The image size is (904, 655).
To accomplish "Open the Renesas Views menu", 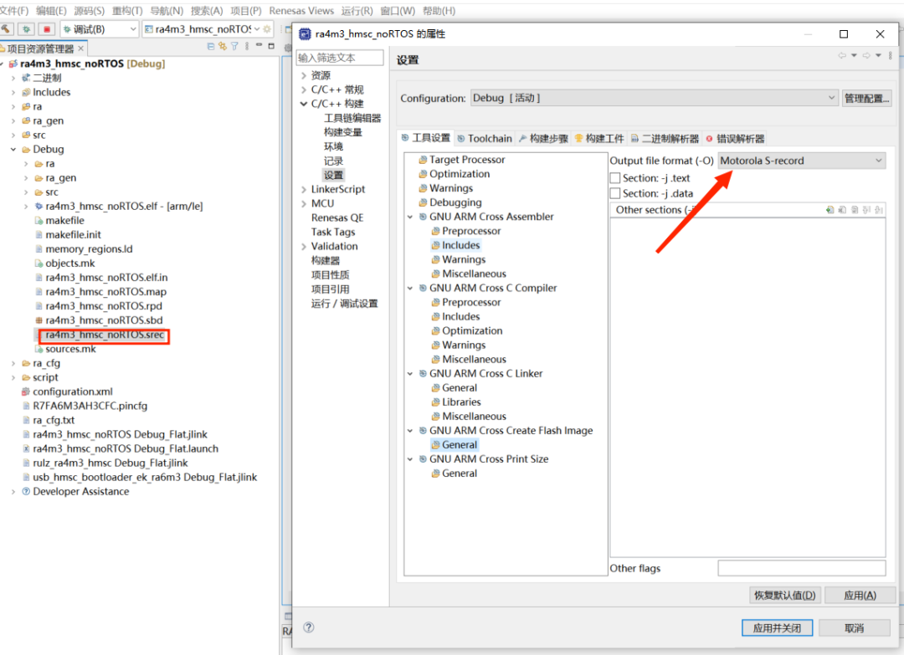I will (x=301, y=11).
